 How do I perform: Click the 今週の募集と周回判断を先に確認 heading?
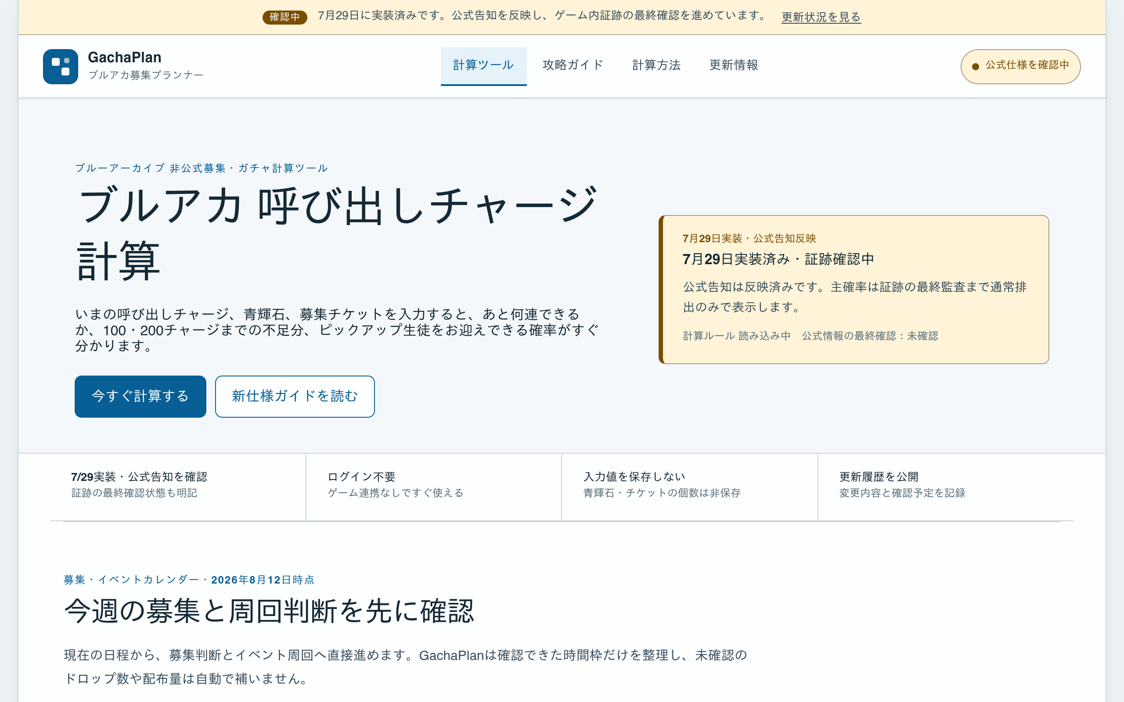269,611
